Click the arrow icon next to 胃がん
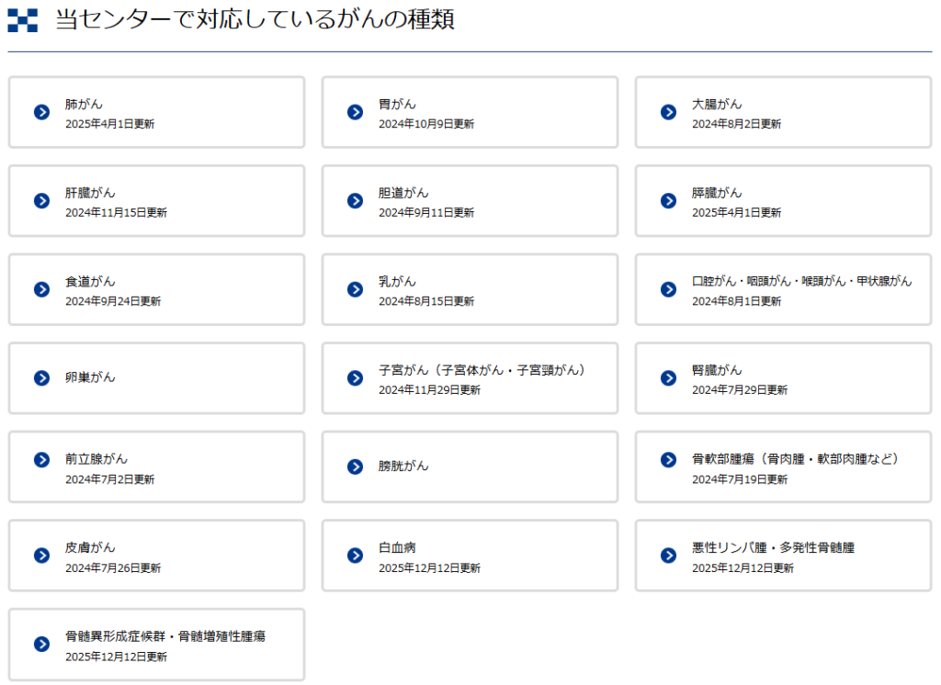The height and width of the screenshot is (685, 941). [355, 112]
